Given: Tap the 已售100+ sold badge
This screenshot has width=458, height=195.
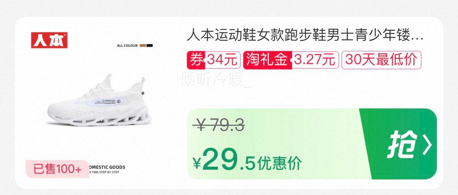Looking at the screenshot, I should (x=57, y=169).
